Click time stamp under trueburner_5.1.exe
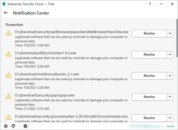178x130 pixels. tap(32, 88)
